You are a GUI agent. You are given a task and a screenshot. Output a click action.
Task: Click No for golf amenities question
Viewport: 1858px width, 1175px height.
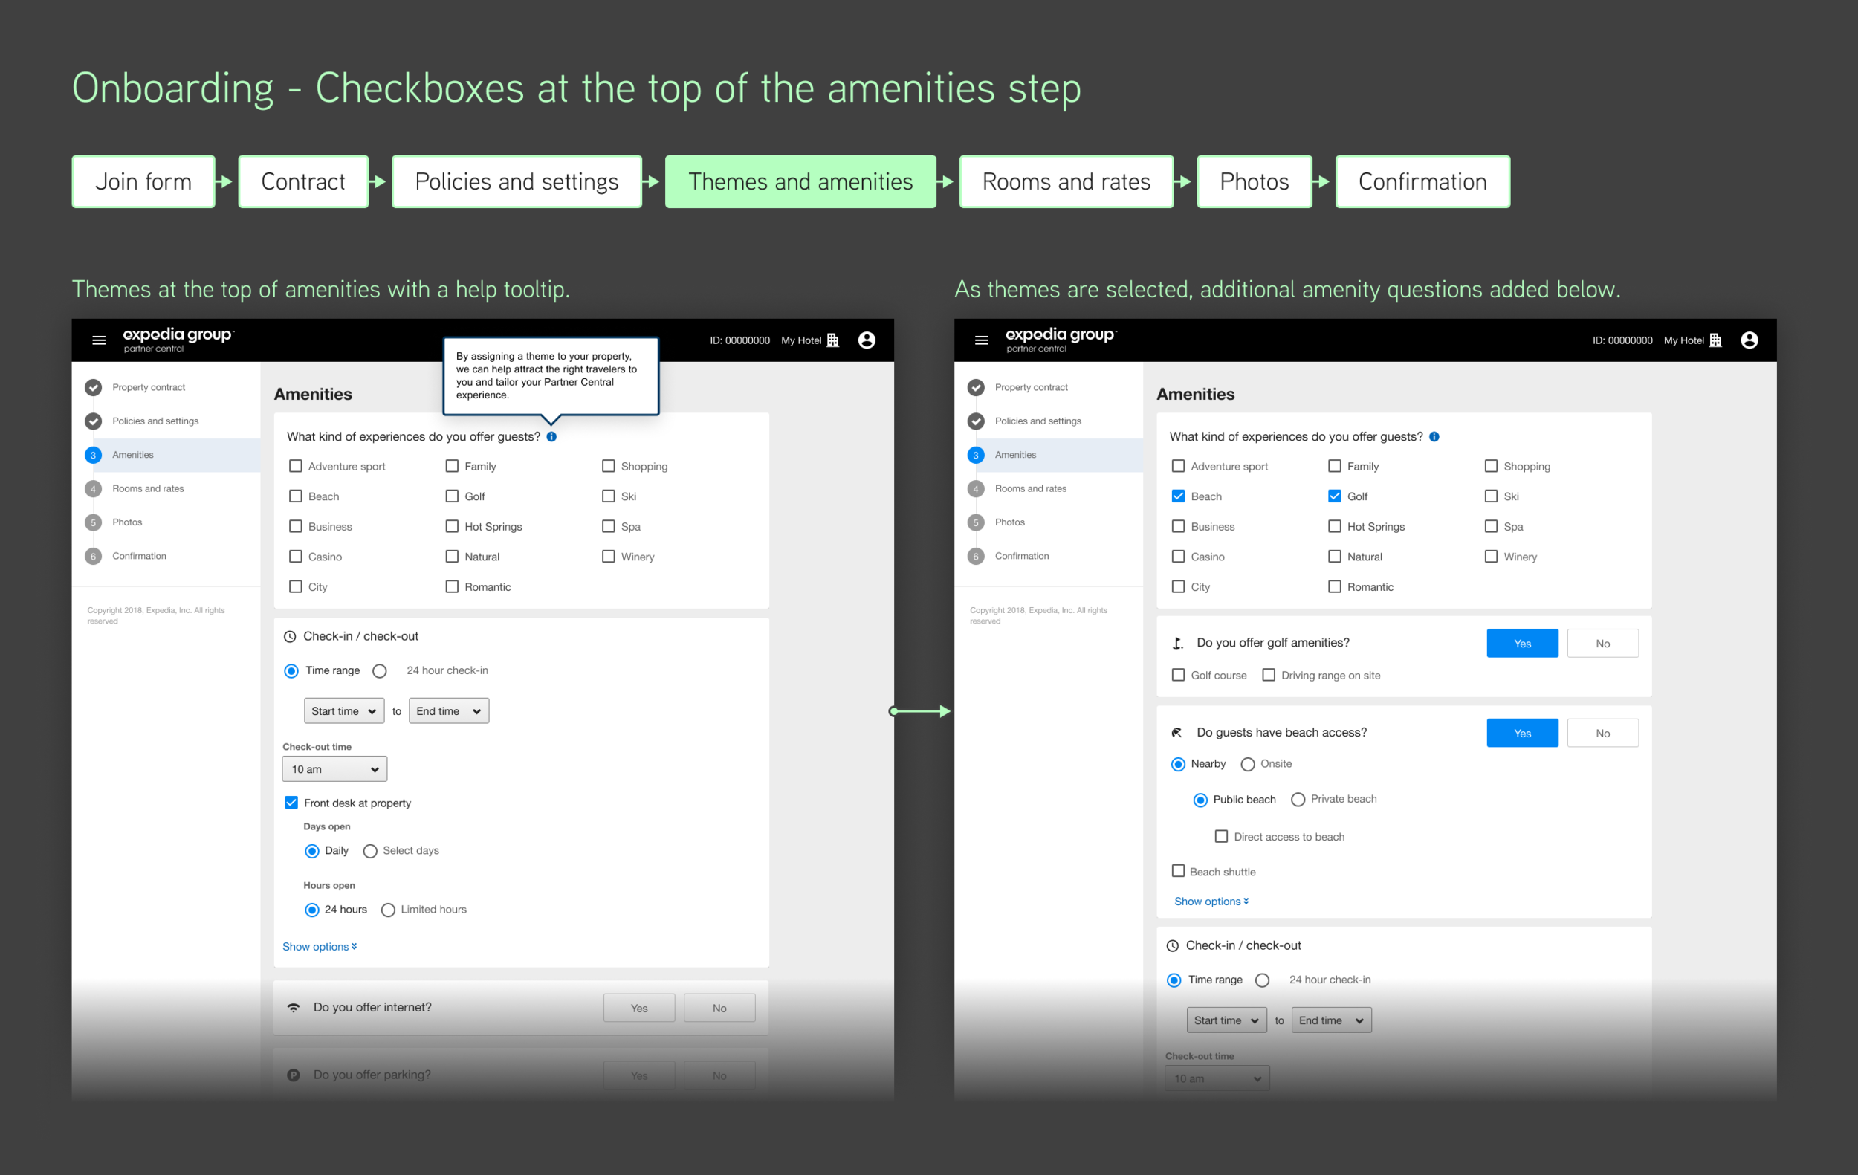point(1602,644)
